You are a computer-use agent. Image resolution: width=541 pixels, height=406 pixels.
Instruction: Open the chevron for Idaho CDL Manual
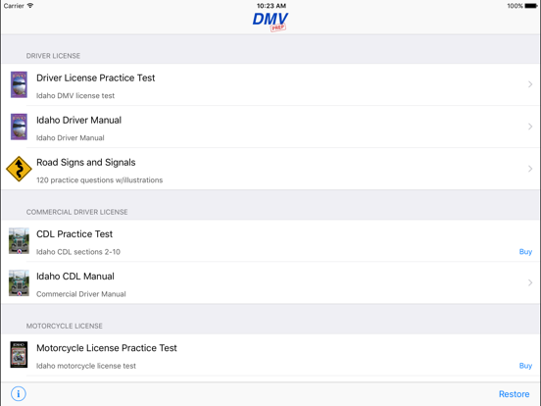pyautogui.click(x=530, y=282)
